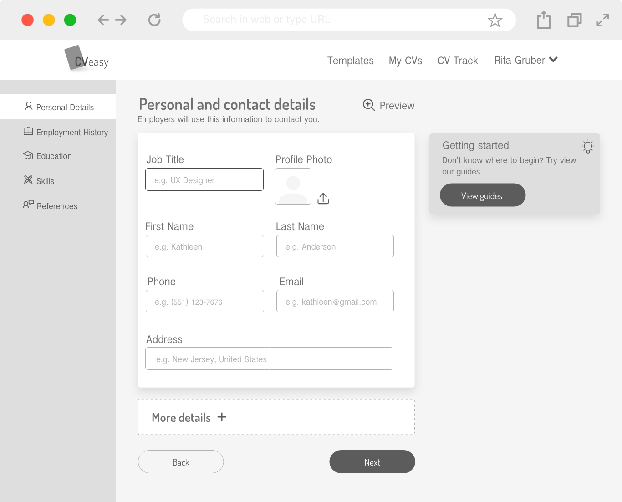Screen dimensions: 622x502
Task: Open the browser tabs overview icon
Action: point(574,20)
